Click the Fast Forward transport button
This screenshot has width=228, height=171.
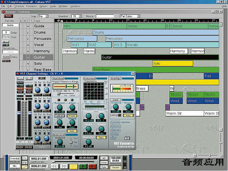coord(64,166)
